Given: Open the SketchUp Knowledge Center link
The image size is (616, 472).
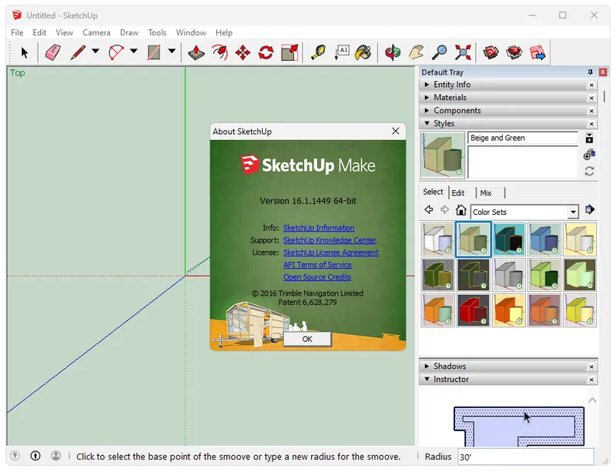Looking at the screenshot, I should [330, 240].
